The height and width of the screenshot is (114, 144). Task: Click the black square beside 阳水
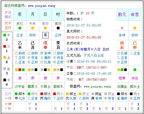click(118, 94)
